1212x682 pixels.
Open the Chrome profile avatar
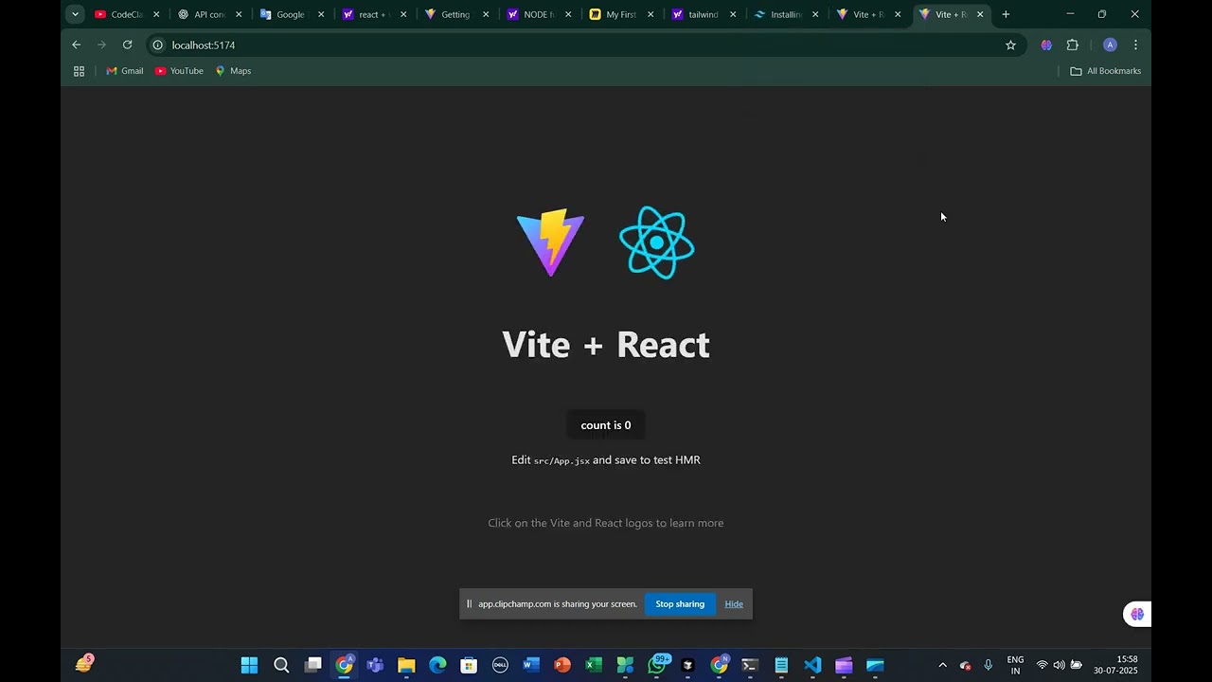point(1110,45)
